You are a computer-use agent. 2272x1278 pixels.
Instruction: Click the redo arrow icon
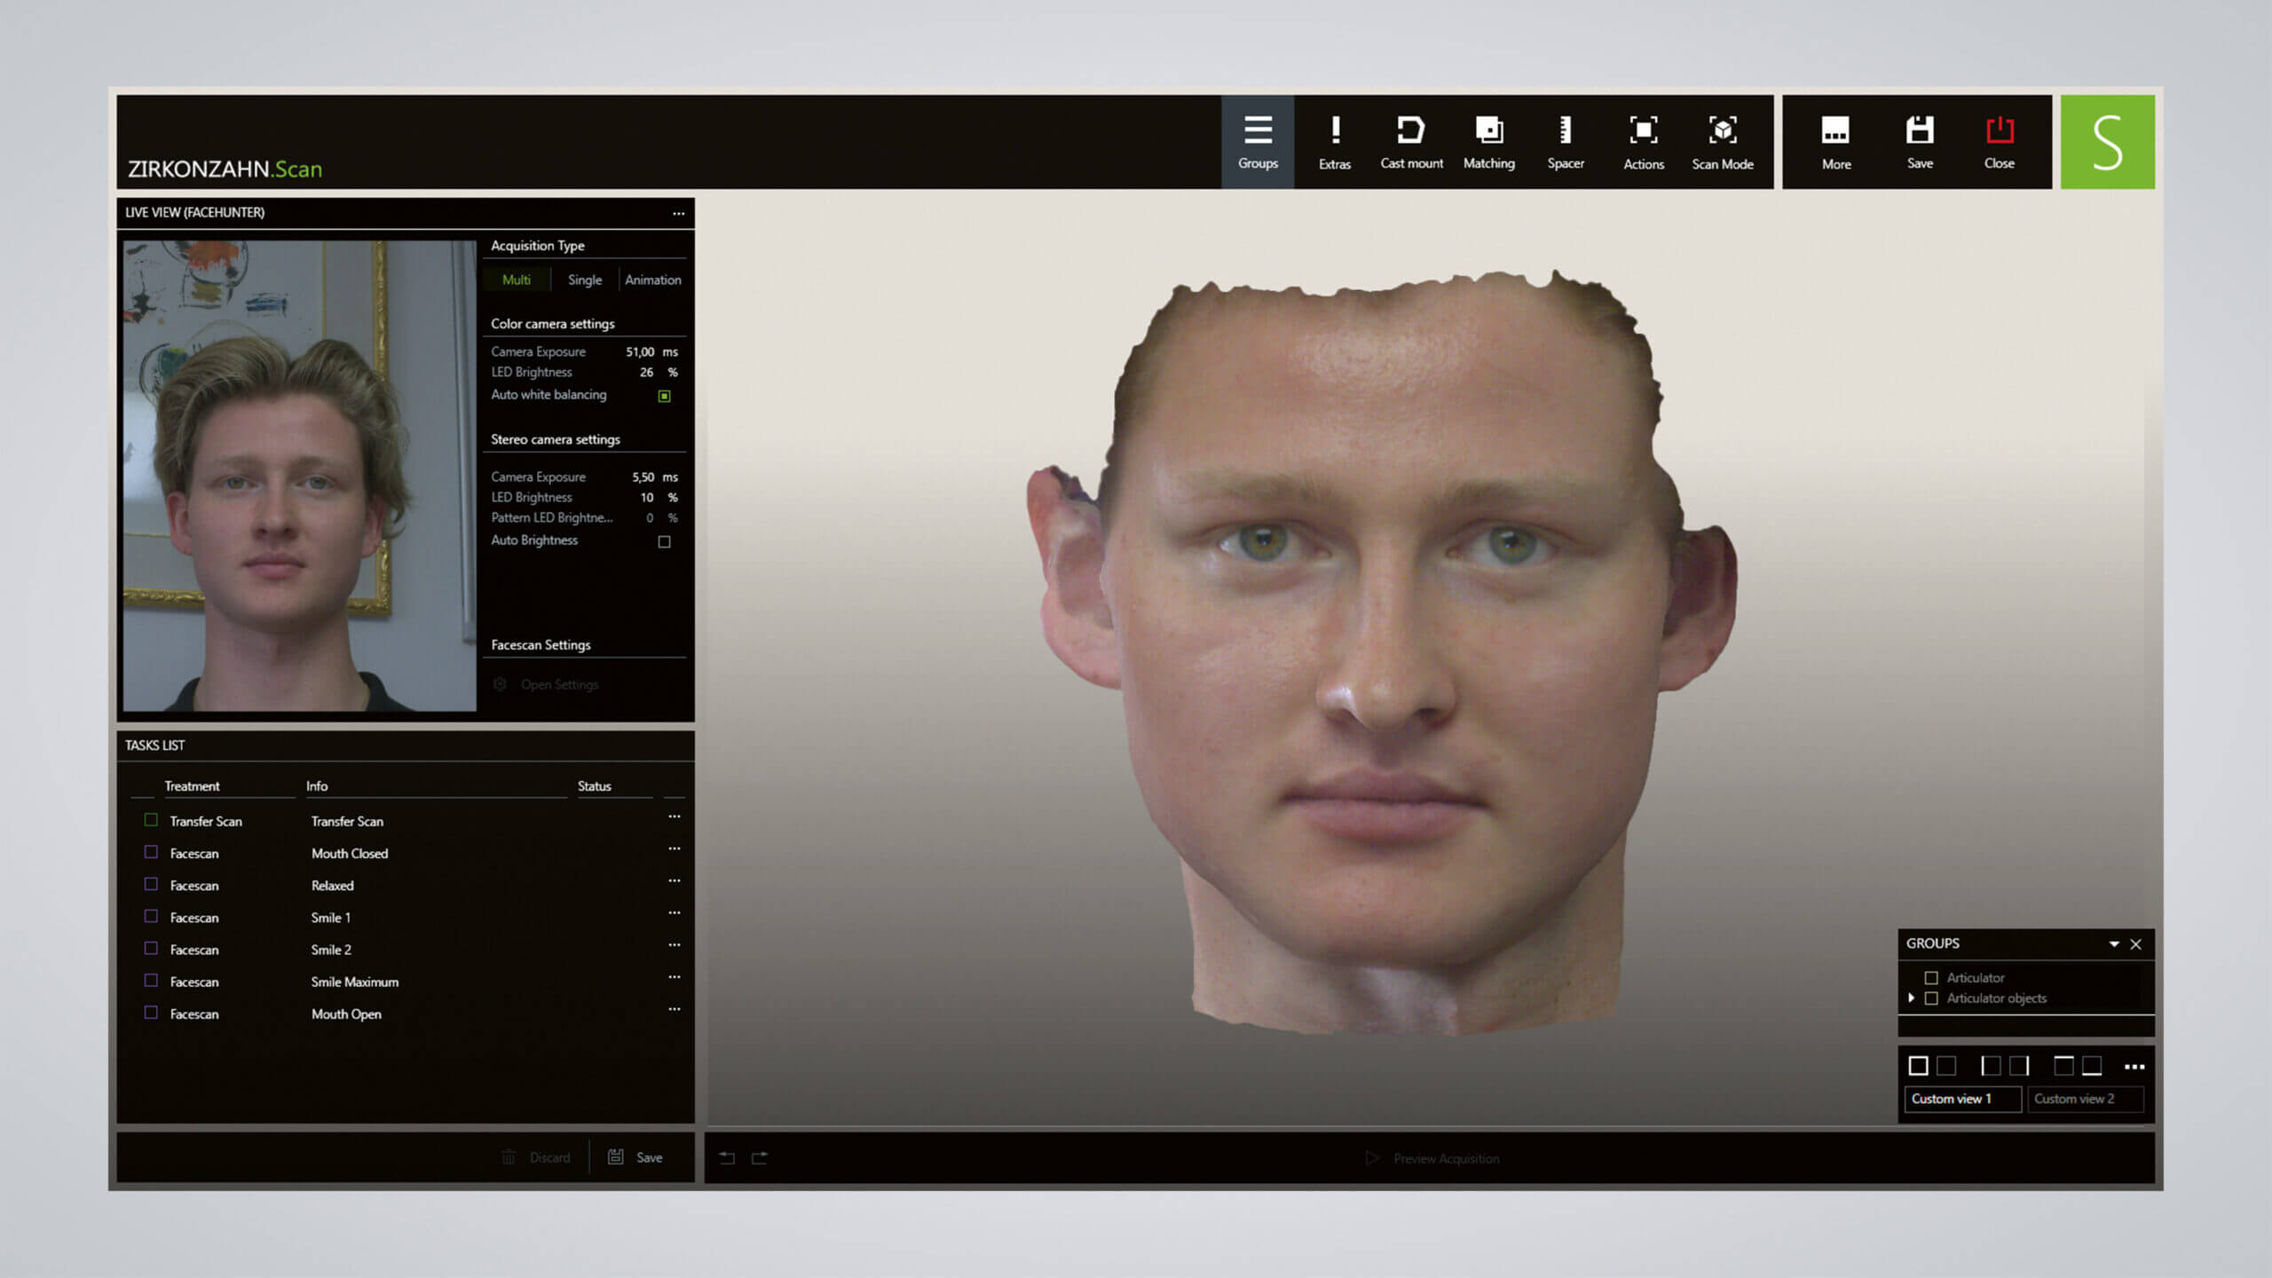coord(760,1158)
